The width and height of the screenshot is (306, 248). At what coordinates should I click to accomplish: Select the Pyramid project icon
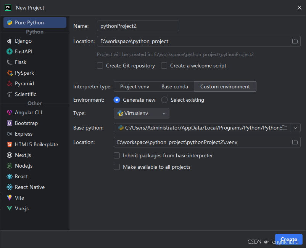coord(10,83)
